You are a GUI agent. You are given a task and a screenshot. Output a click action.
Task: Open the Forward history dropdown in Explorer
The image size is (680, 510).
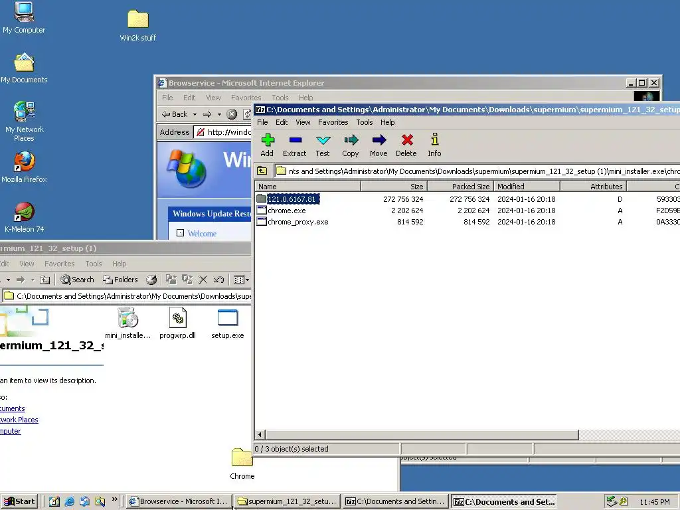coord(33,280)
